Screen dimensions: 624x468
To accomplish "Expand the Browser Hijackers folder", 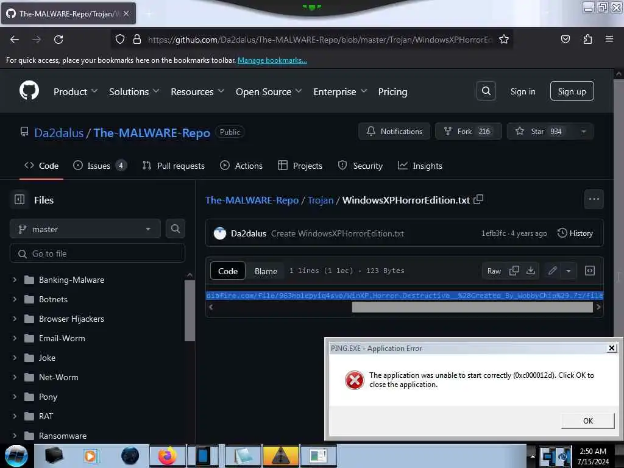I will click(15, 319).
